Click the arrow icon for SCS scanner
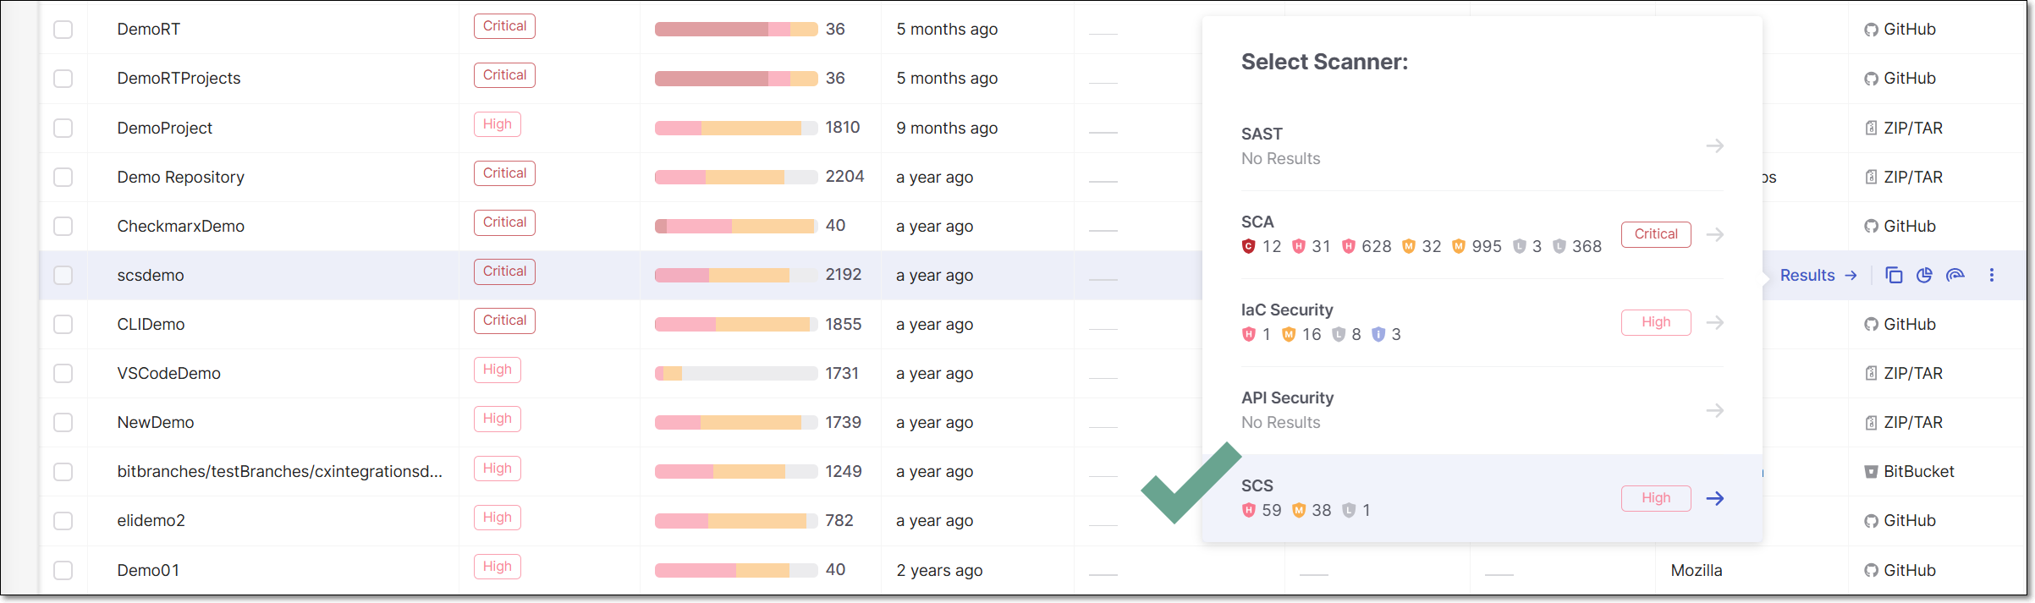This screenshot has width=2035, height=603. click(x=1715, y=498)
